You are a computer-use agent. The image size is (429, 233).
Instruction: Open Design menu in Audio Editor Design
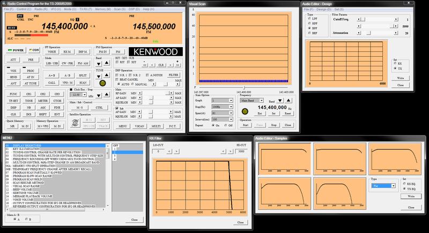[x=323, y=9]
